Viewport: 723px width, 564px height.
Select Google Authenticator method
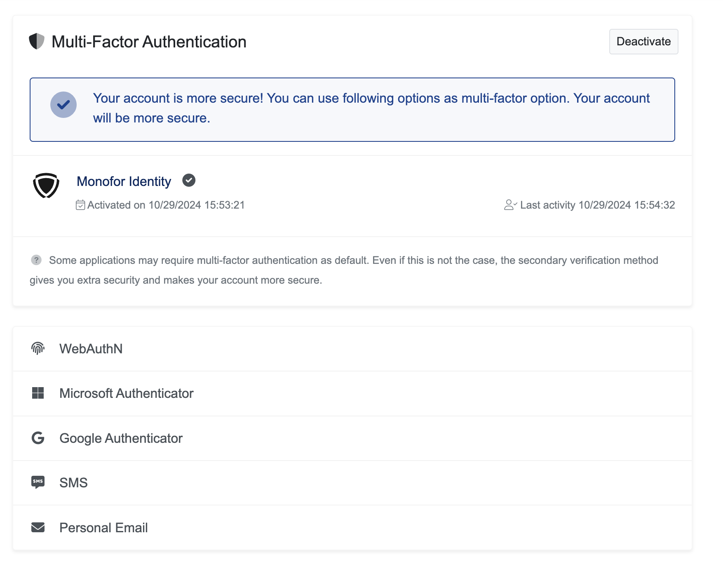click(x=121, y=438)
